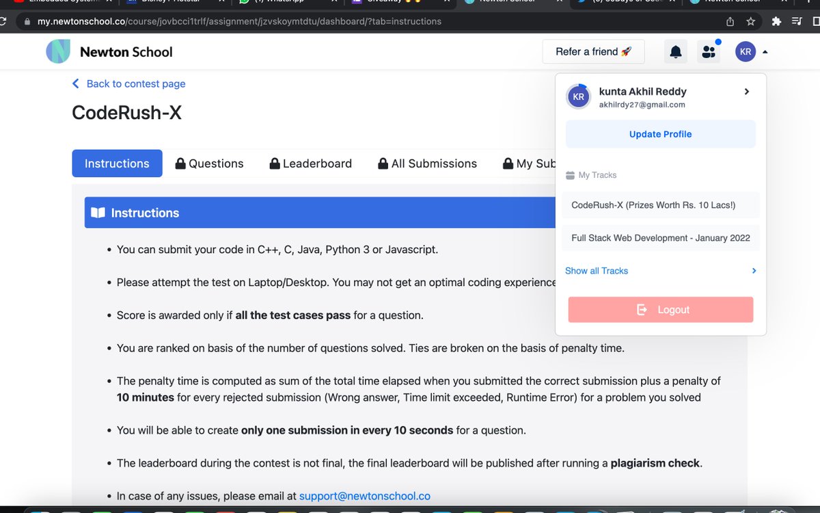Open Show all Tracks via its chevron arrow
Viewport: 820px width, 513px height.
coord(754,271)
